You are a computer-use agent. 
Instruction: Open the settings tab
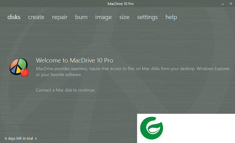147,18
